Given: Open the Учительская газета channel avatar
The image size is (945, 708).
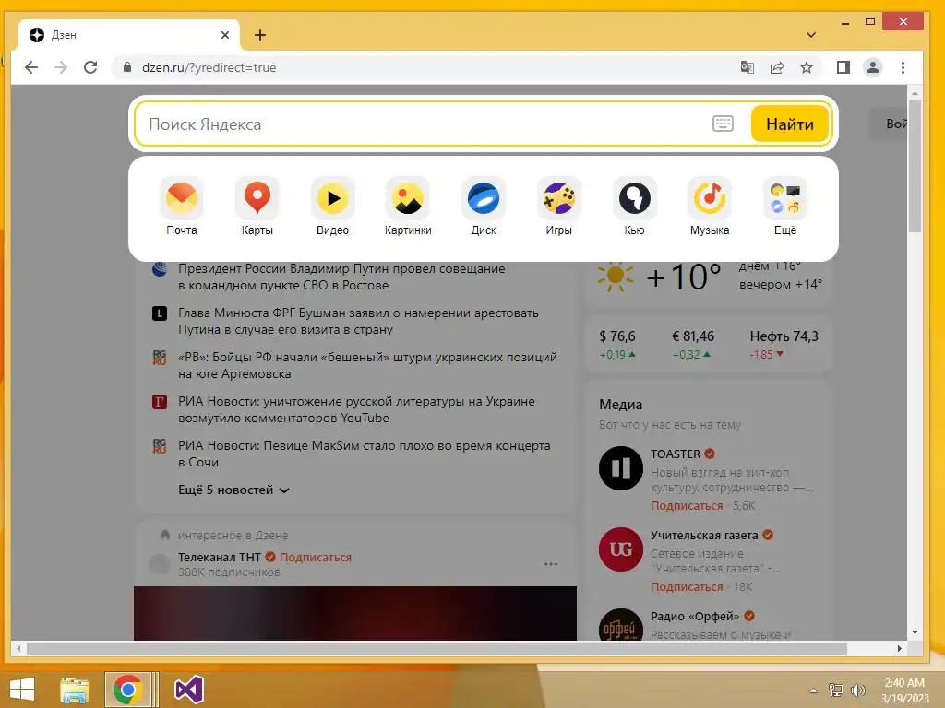Looking at the screenshot, I should tap(621, 549).
